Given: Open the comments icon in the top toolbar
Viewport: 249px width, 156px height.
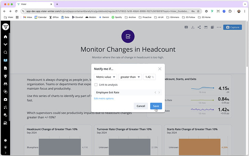Looking at the screenshot, I should 186,27.
